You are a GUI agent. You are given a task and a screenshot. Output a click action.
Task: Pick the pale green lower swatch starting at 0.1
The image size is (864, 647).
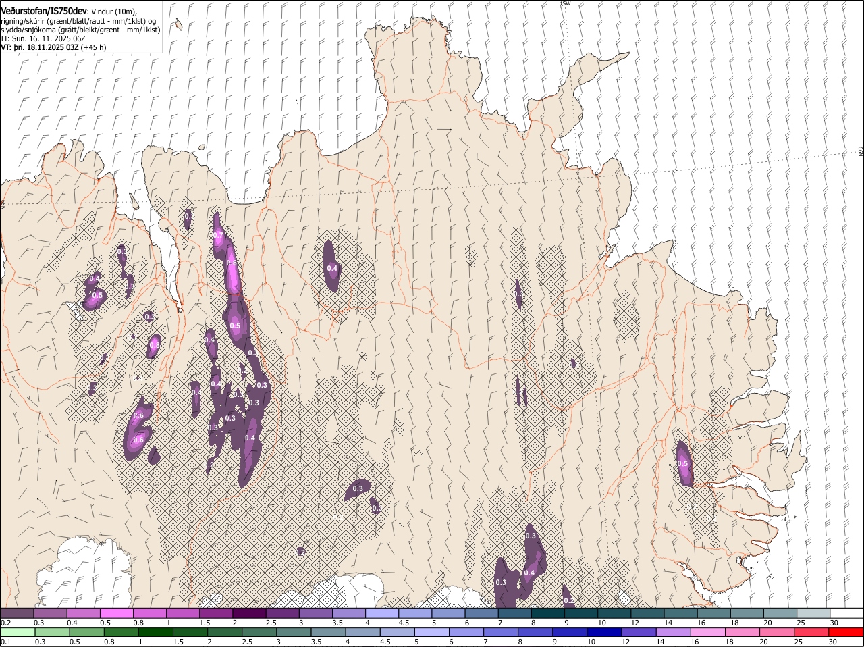click(x=18, y=632)
